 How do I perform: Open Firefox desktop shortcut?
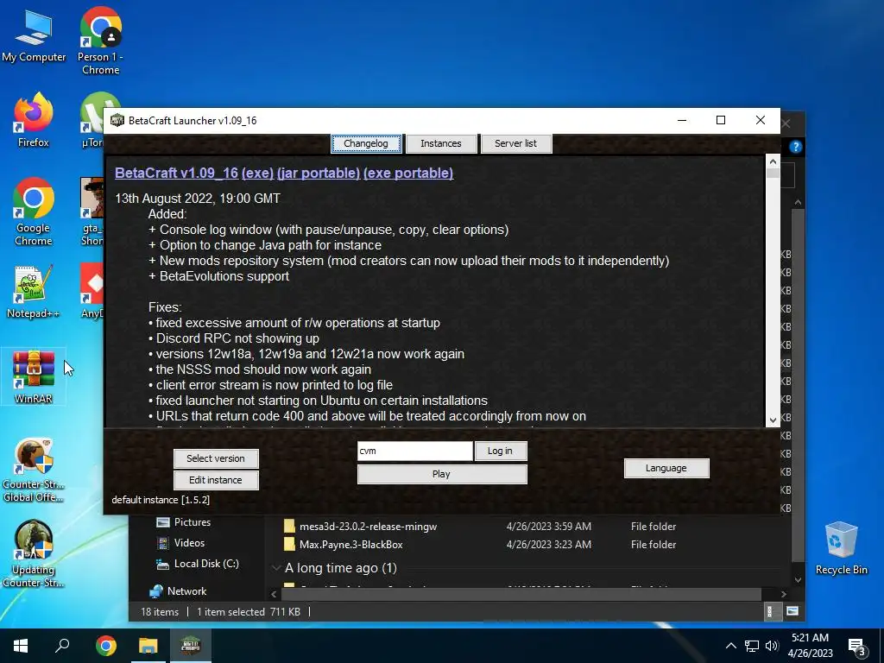tap(34, 120)
